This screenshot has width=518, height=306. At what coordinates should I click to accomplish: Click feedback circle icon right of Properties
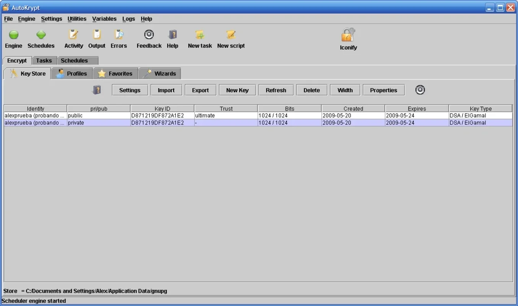(420, 90)
